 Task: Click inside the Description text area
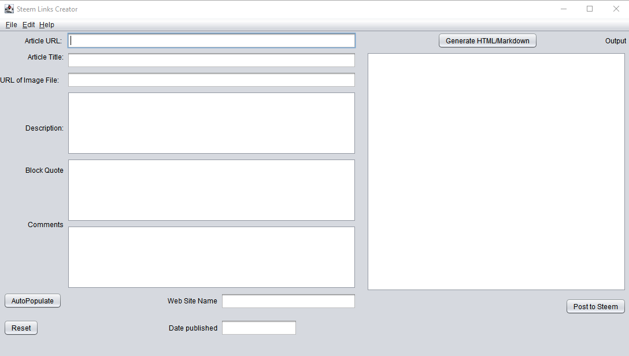212,123
